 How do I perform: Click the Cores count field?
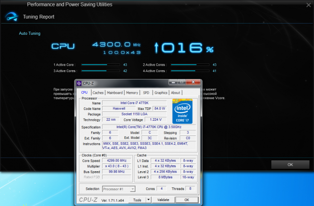(x=161, y=188)
